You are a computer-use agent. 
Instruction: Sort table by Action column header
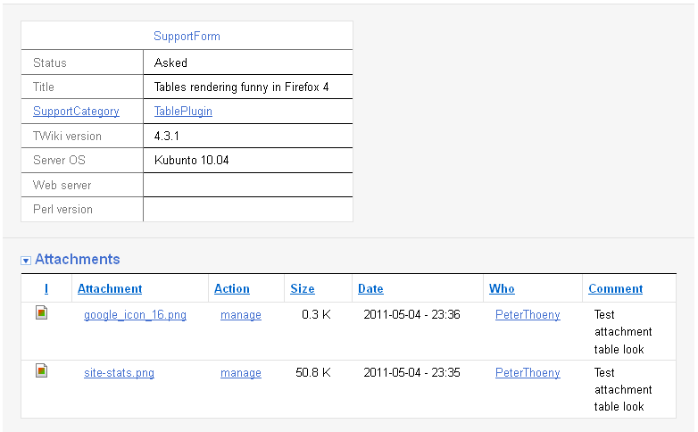(x=232, y=288)
